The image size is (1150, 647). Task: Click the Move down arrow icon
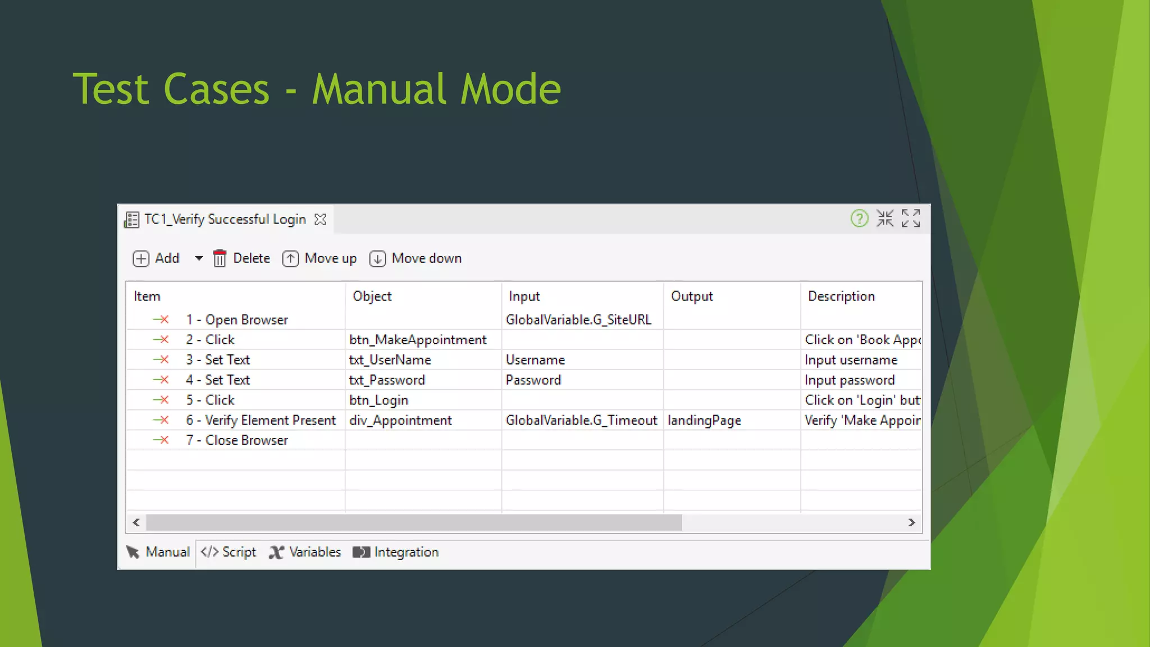coord(377,258)
